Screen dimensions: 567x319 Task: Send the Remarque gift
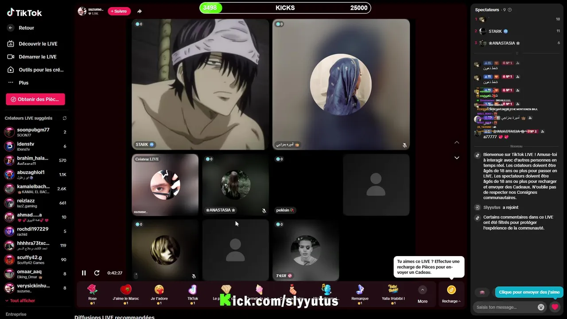[x=360, y=294]
